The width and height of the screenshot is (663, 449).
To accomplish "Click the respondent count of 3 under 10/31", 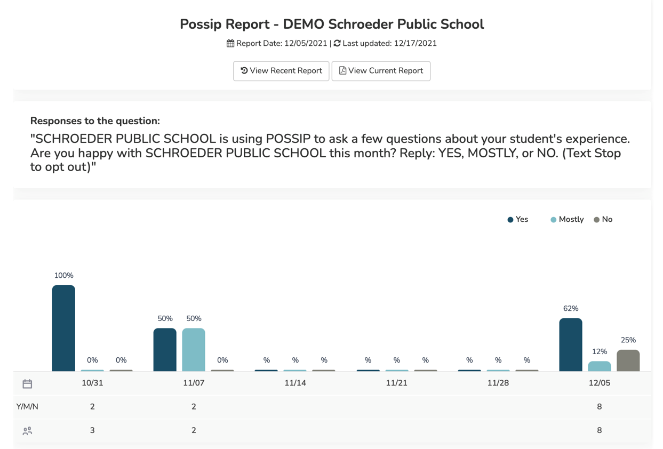I will (x=92, y=430).
